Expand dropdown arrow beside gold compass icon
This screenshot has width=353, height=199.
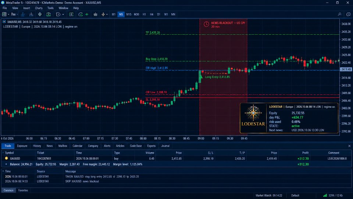(107, 14)
